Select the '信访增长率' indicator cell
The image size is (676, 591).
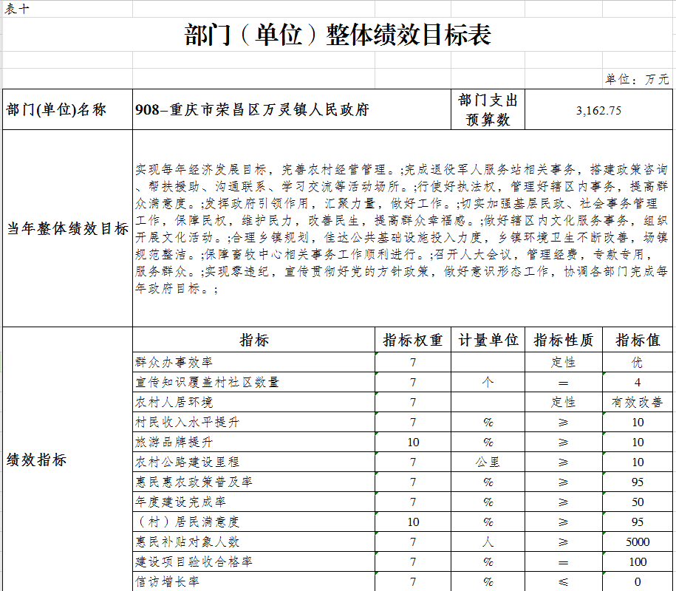point(254,581)
